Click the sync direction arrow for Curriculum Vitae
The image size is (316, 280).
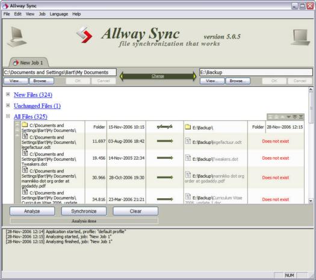tap(165, 199)
